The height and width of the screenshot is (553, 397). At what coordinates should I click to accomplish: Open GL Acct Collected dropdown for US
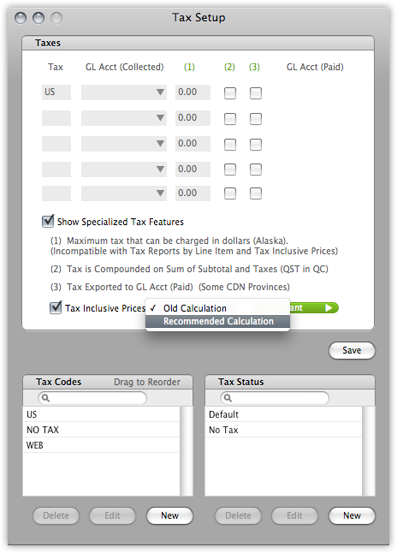click(124, 92)
